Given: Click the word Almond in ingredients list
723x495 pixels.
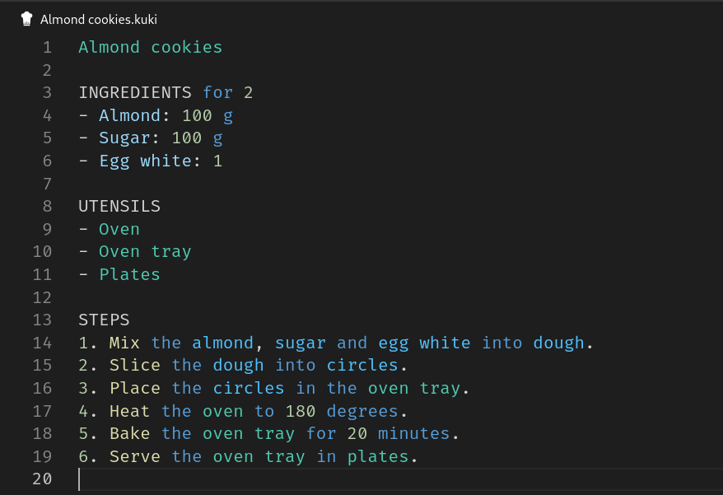Looking at the screenshot, I should 129,115.
